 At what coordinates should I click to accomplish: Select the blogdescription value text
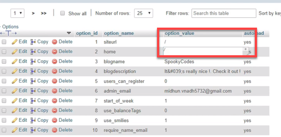202,71
